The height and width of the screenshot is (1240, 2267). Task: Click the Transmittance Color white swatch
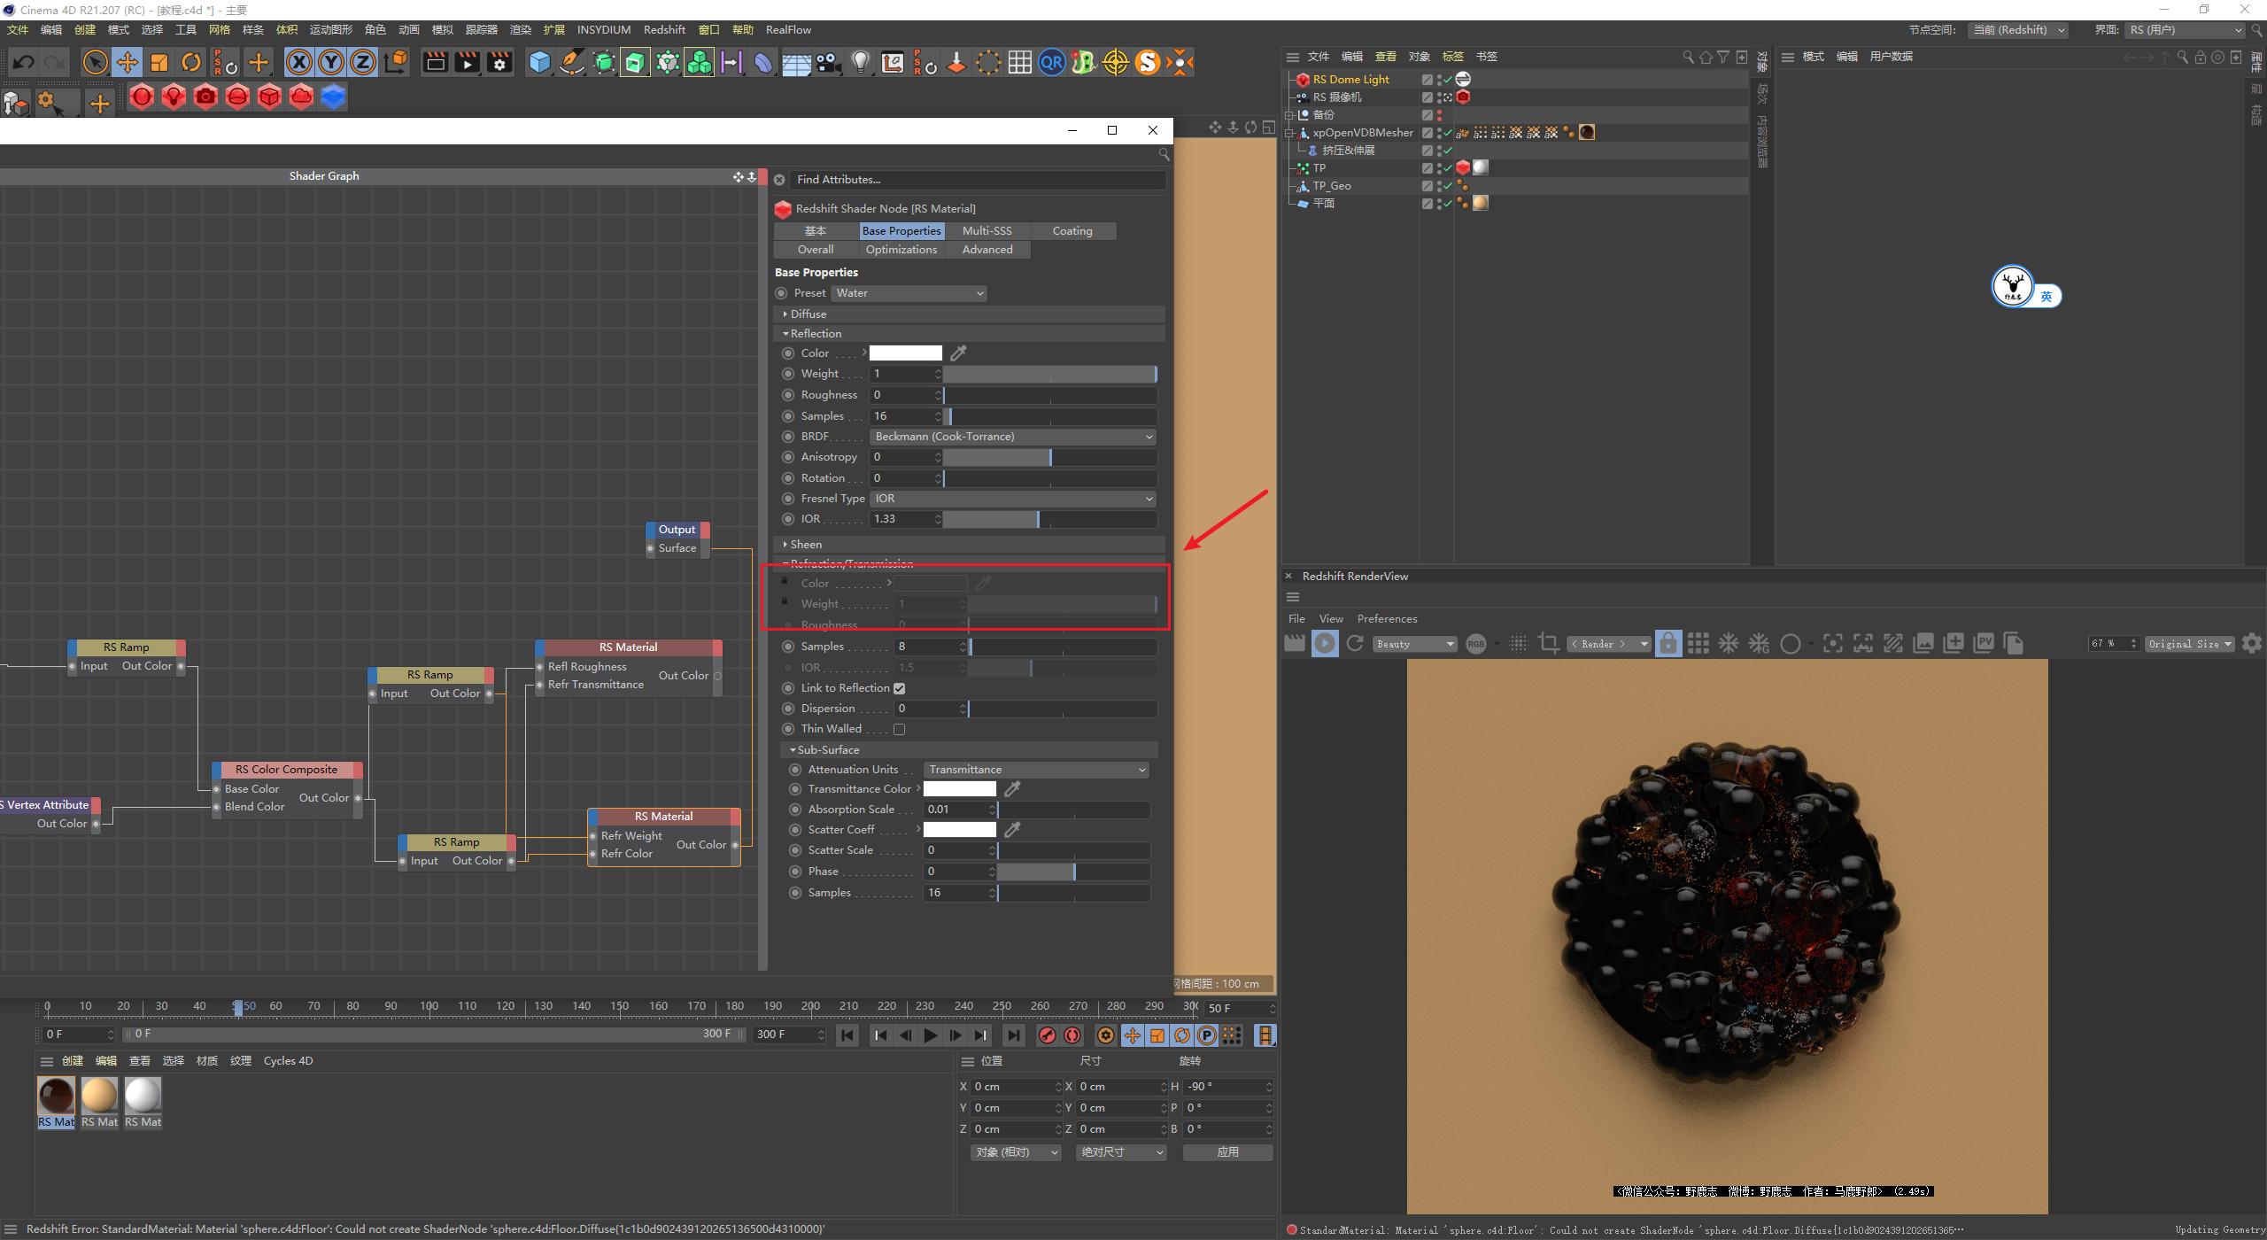(x=961, y=788)
